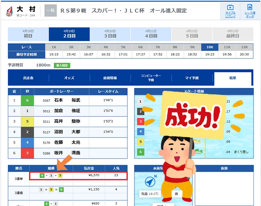Image resolution: width=261 pixels, height=206 pixels.
Task: Click the blue lane 4 badge for 佐藤
Action: pos(27,142)
